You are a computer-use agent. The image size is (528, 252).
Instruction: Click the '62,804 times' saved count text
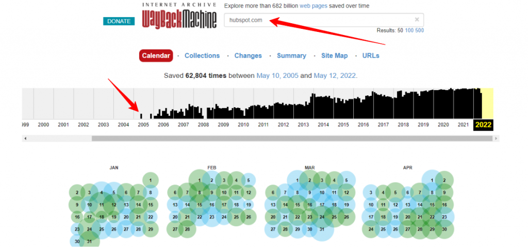pos(206,76)
